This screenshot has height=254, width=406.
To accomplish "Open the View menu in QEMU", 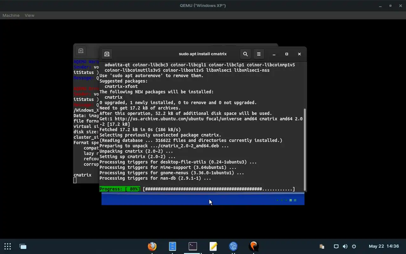I will tap(29, 15).
